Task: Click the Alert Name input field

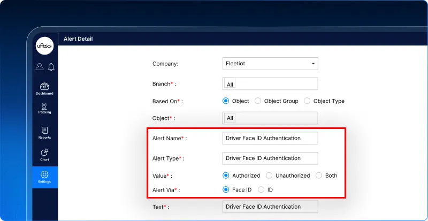Action: coord(270,138)
